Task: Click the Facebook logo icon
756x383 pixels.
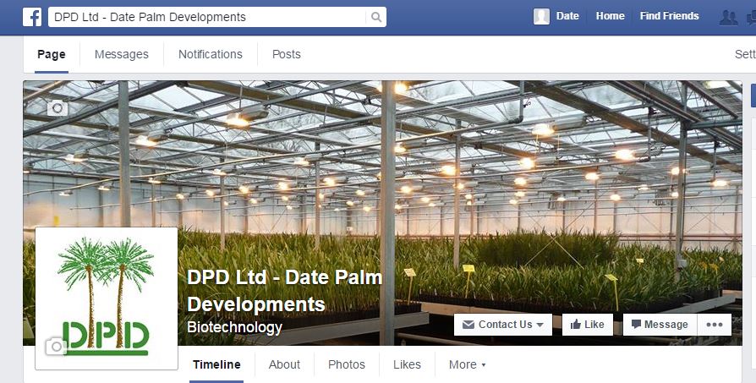Action: (x=32, y=17)
